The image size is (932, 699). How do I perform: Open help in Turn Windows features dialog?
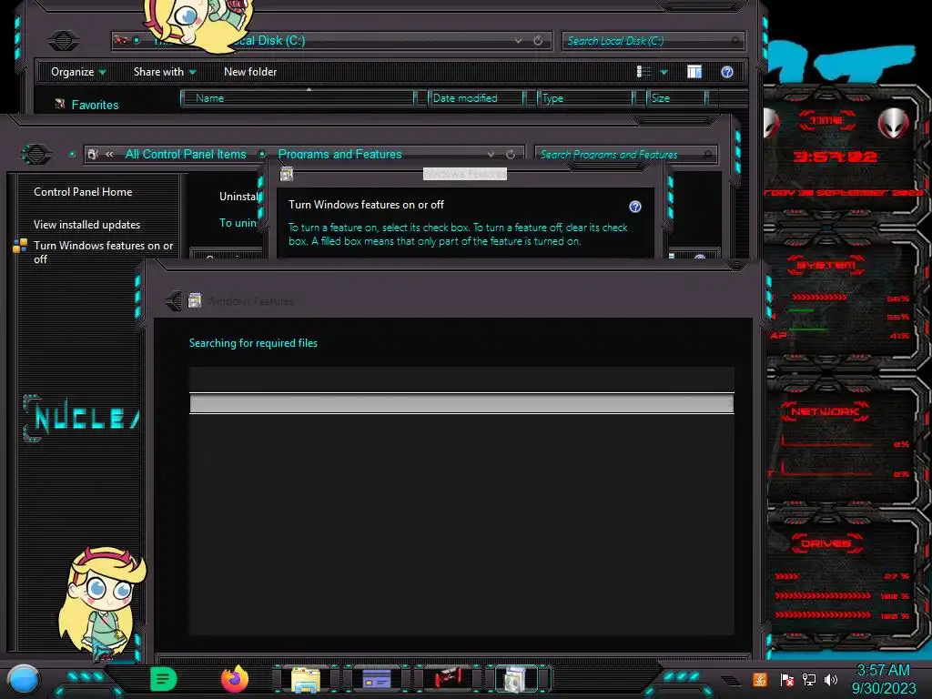point(635,207)
